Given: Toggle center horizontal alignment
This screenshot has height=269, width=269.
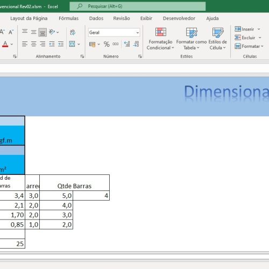Looking at the screenshot, I should (33, 44).
